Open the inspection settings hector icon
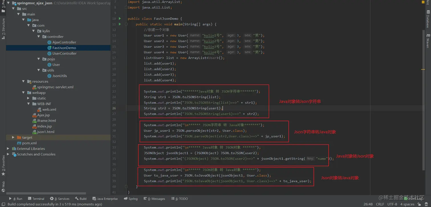Screen dimensions: 431x207 tap(426, 204)
